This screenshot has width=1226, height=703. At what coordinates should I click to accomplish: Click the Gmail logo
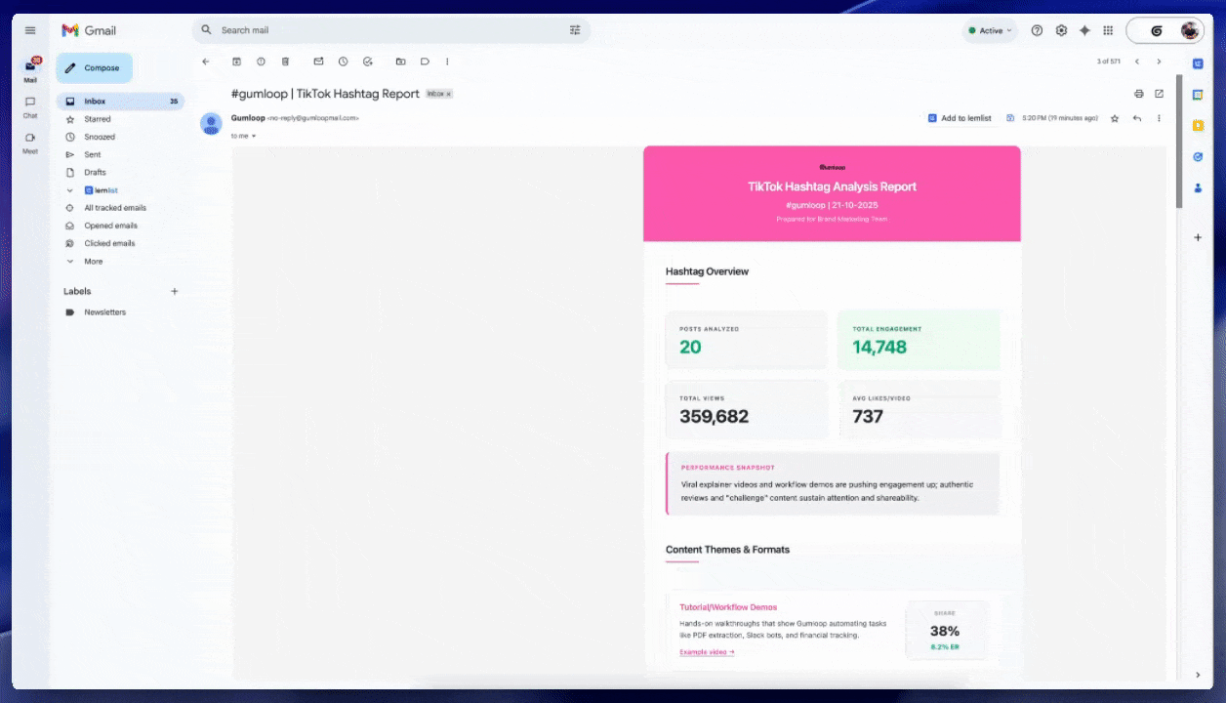click(x=89, y=30)
